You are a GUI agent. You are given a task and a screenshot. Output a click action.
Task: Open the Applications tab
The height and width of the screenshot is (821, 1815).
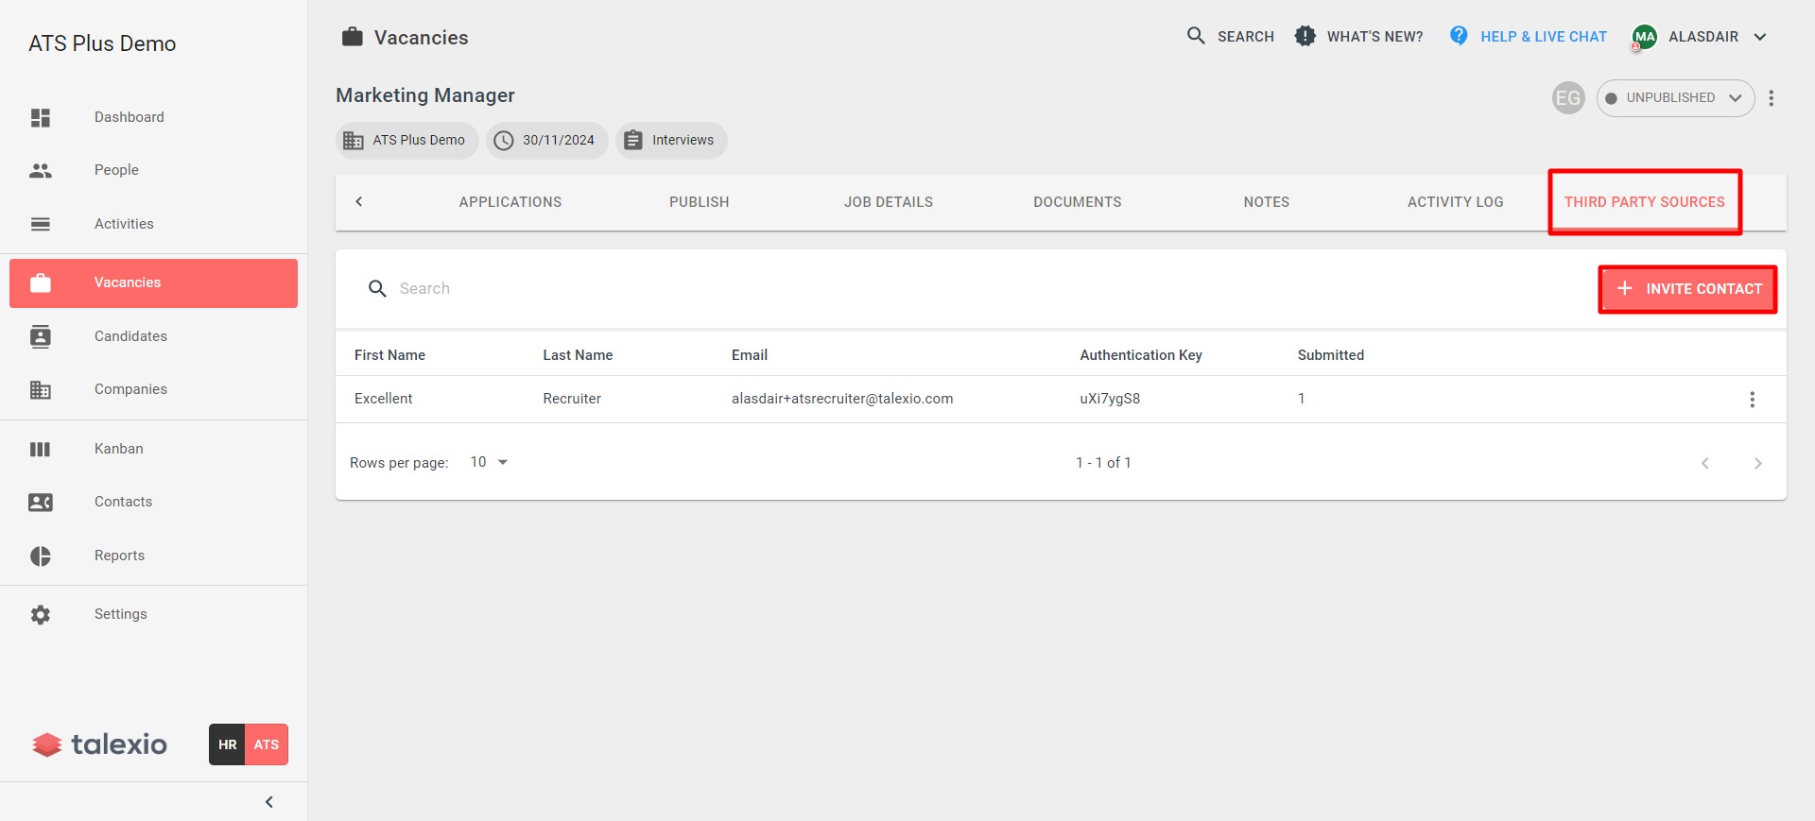(510, 202)
